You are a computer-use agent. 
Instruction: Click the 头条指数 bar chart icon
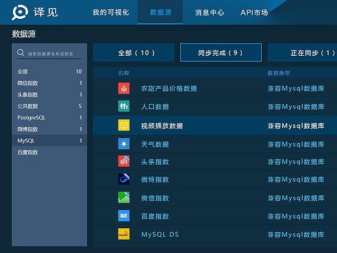coord(124,161)
